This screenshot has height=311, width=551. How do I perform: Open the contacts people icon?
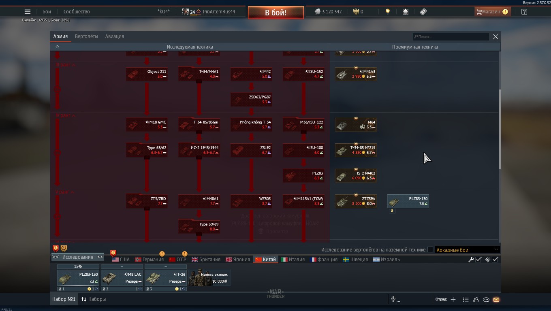tap(476, 300)
